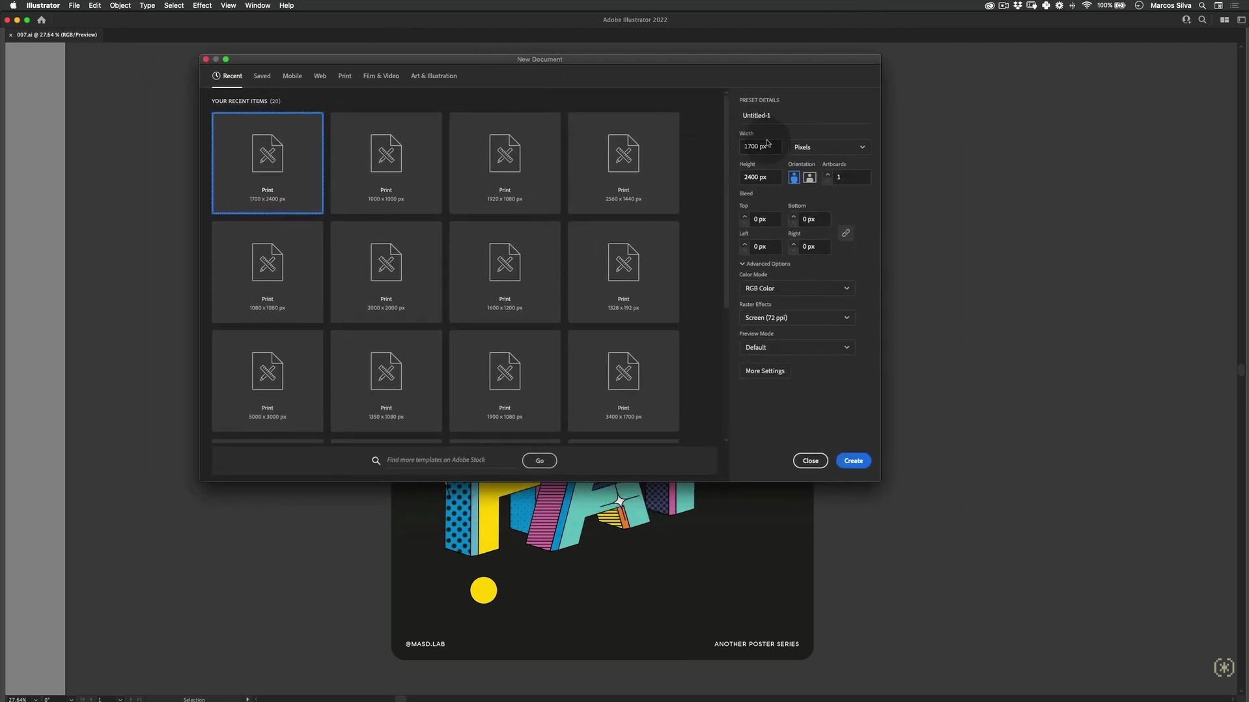Open the Pixels units dropdown
The width and height of the screenshot is (1249, 702).
pos(829,147)
